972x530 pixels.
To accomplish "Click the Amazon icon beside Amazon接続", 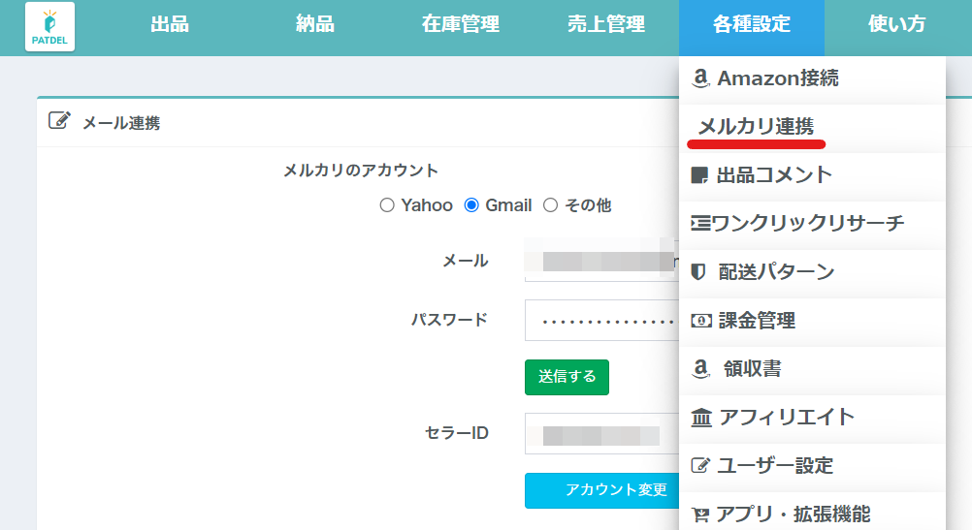I will click(x=700, y=78).
